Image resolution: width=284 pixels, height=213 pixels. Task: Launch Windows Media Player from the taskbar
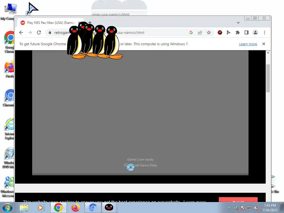(41, 207)
